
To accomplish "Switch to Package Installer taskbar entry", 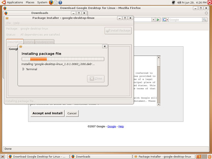I will click(164, 157).
